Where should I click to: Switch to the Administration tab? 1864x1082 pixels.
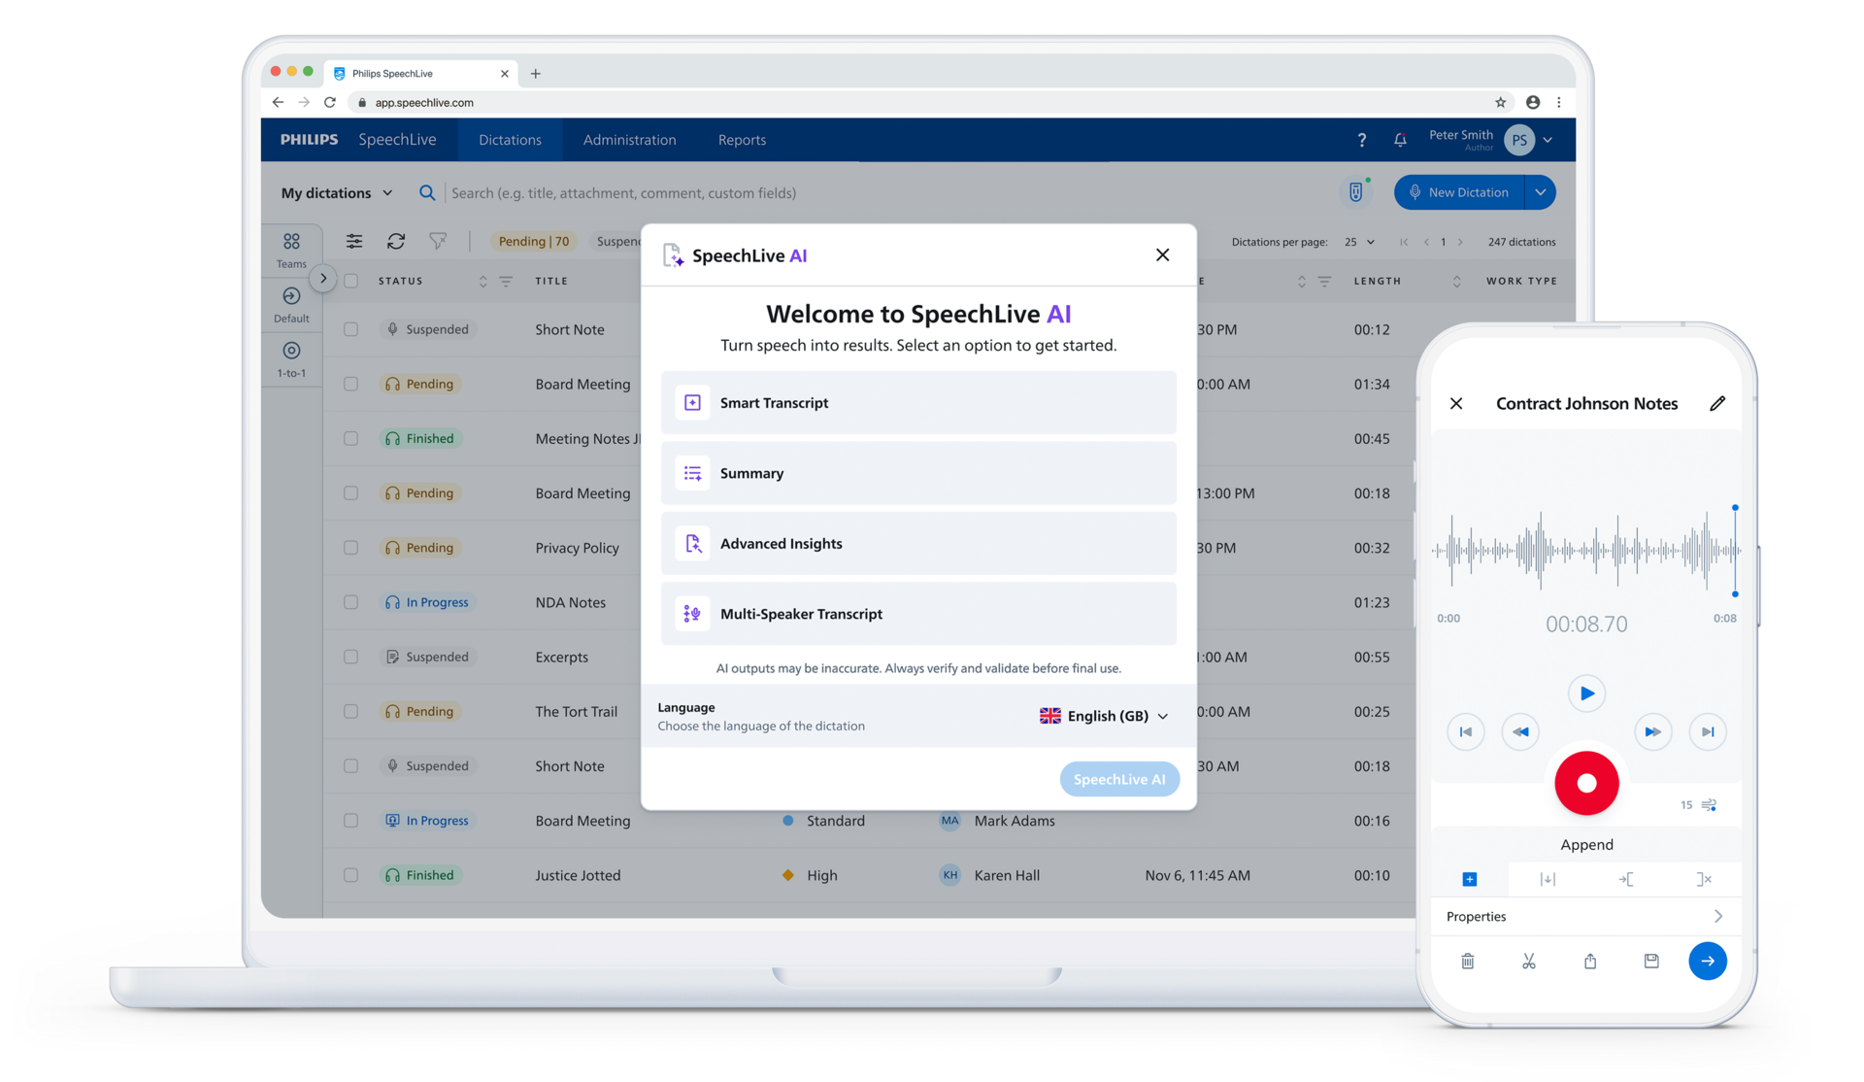[x=629, y=140]
